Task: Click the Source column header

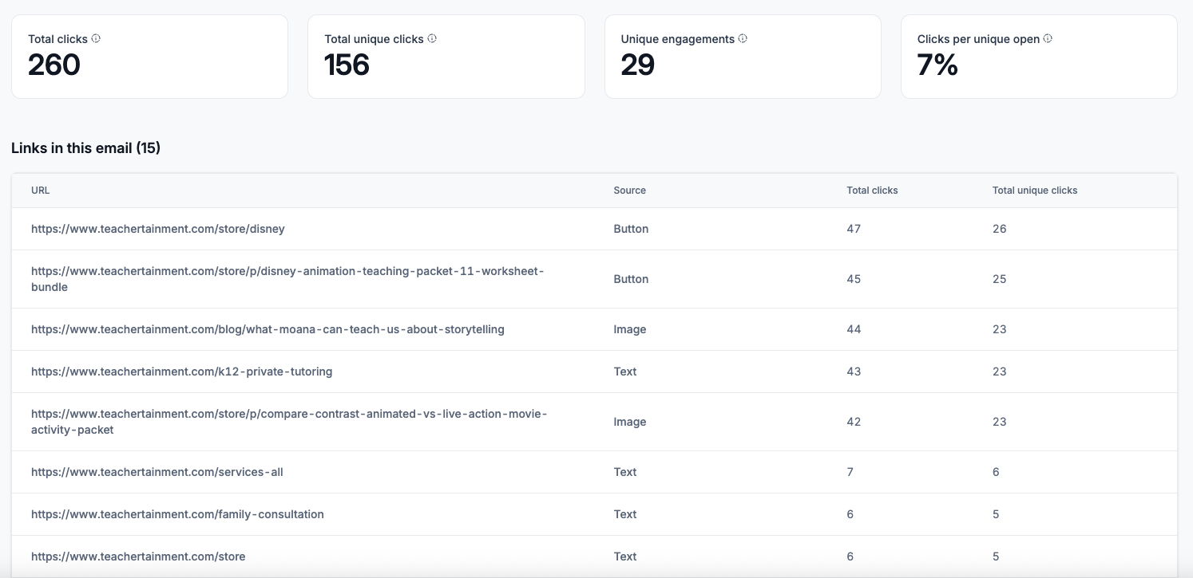Action: click(629, 191)
